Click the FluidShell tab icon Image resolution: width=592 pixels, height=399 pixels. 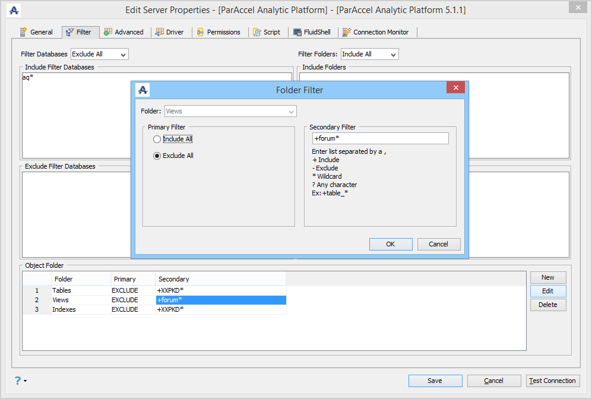pyautogui.click(x=297, y=32)
